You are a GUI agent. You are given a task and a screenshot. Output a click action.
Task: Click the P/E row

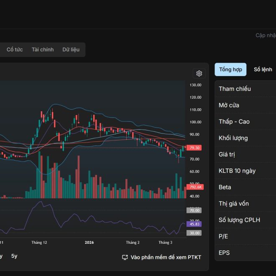click(x=246, y=236)
